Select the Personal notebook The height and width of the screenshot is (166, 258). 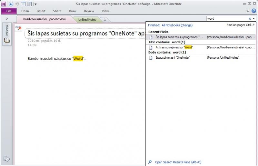click(x=7, y=34)
